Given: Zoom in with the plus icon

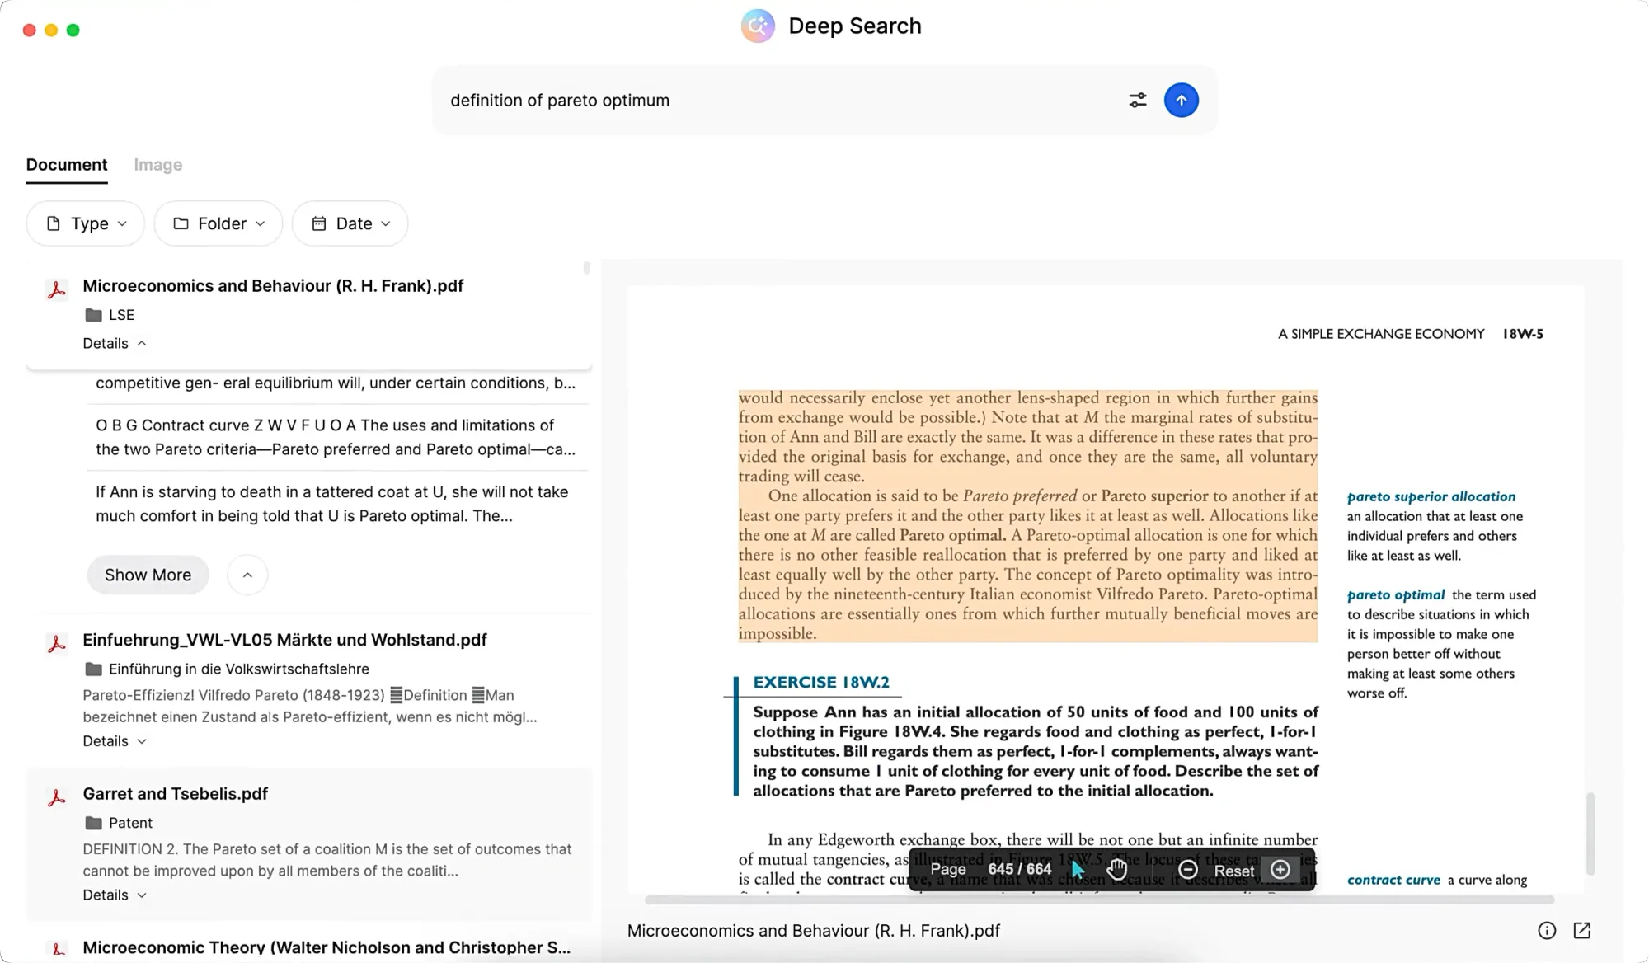Looking at the screenshot, I should click(x=1280, y=870).
